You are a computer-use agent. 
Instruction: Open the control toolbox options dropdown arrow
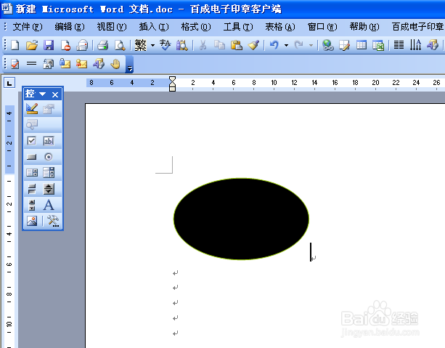[43, 94]
